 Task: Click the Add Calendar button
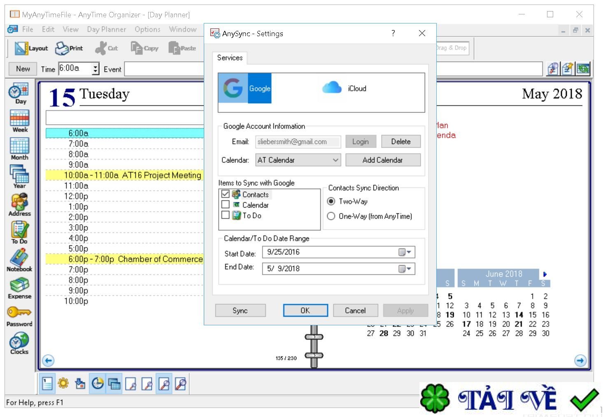(x=383, y=160)
